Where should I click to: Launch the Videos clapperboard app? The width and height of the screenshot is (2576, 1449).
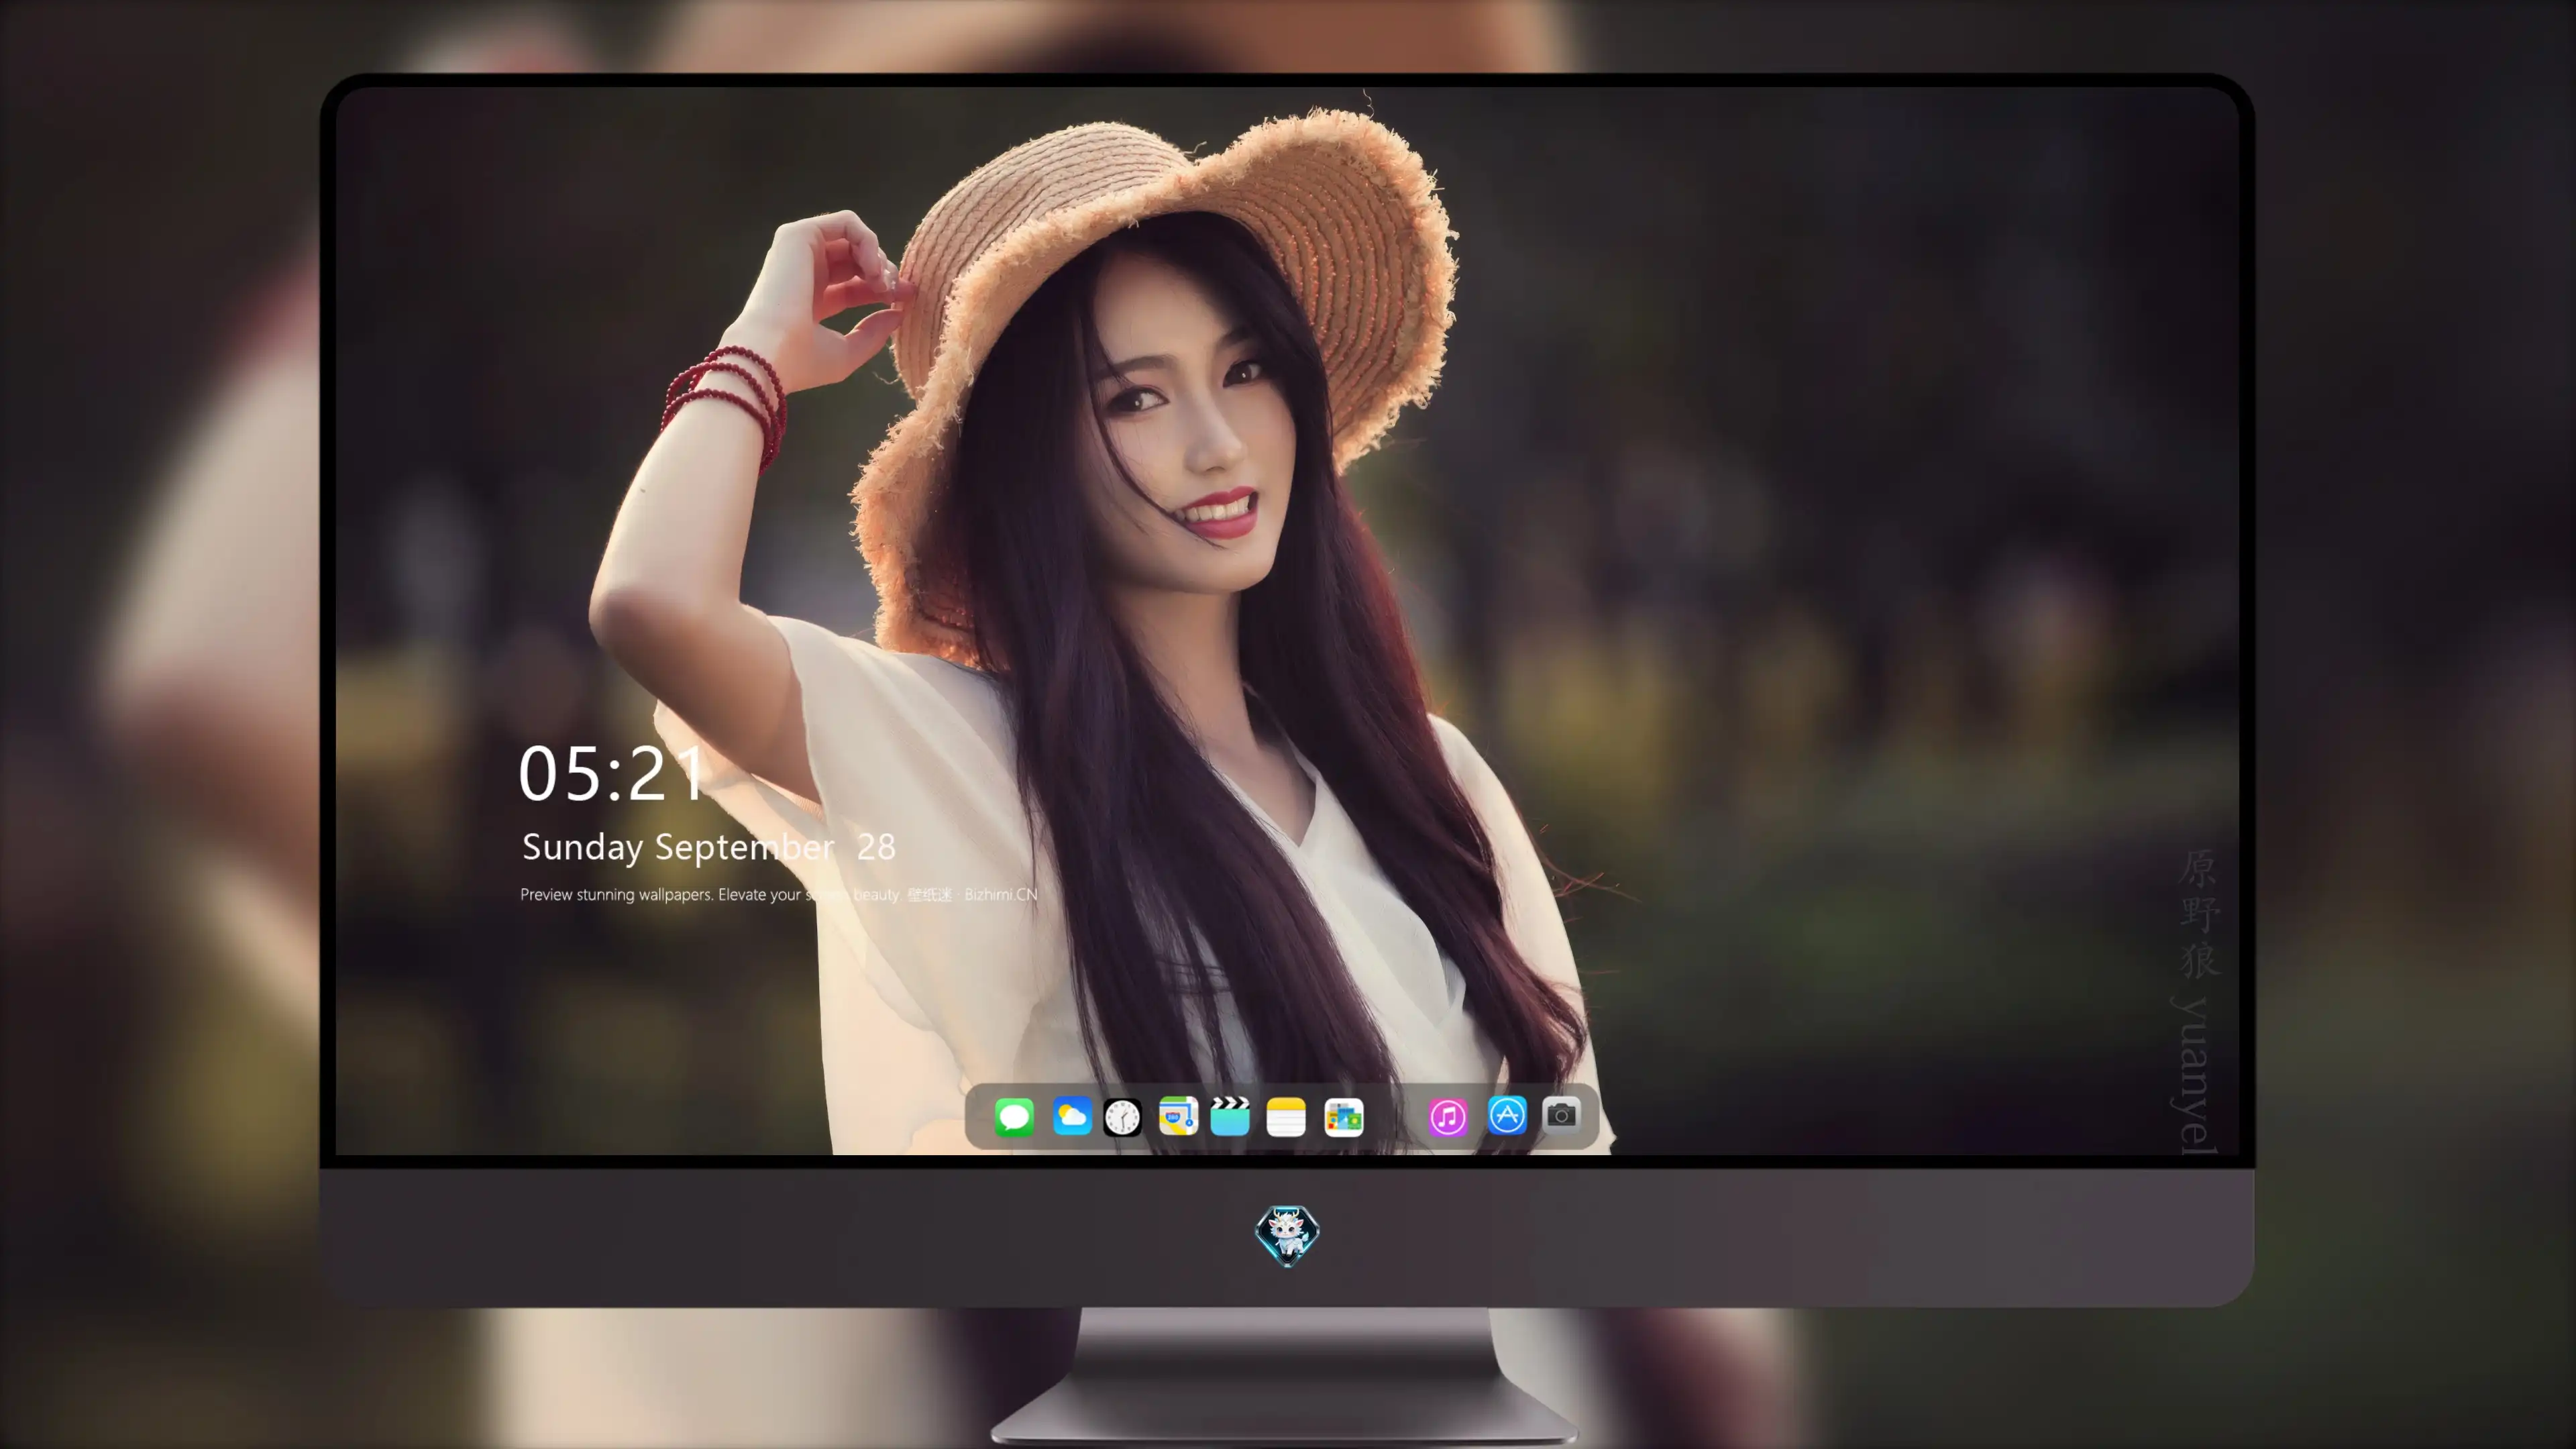pyautogui.click(x=1230, y=1116)
